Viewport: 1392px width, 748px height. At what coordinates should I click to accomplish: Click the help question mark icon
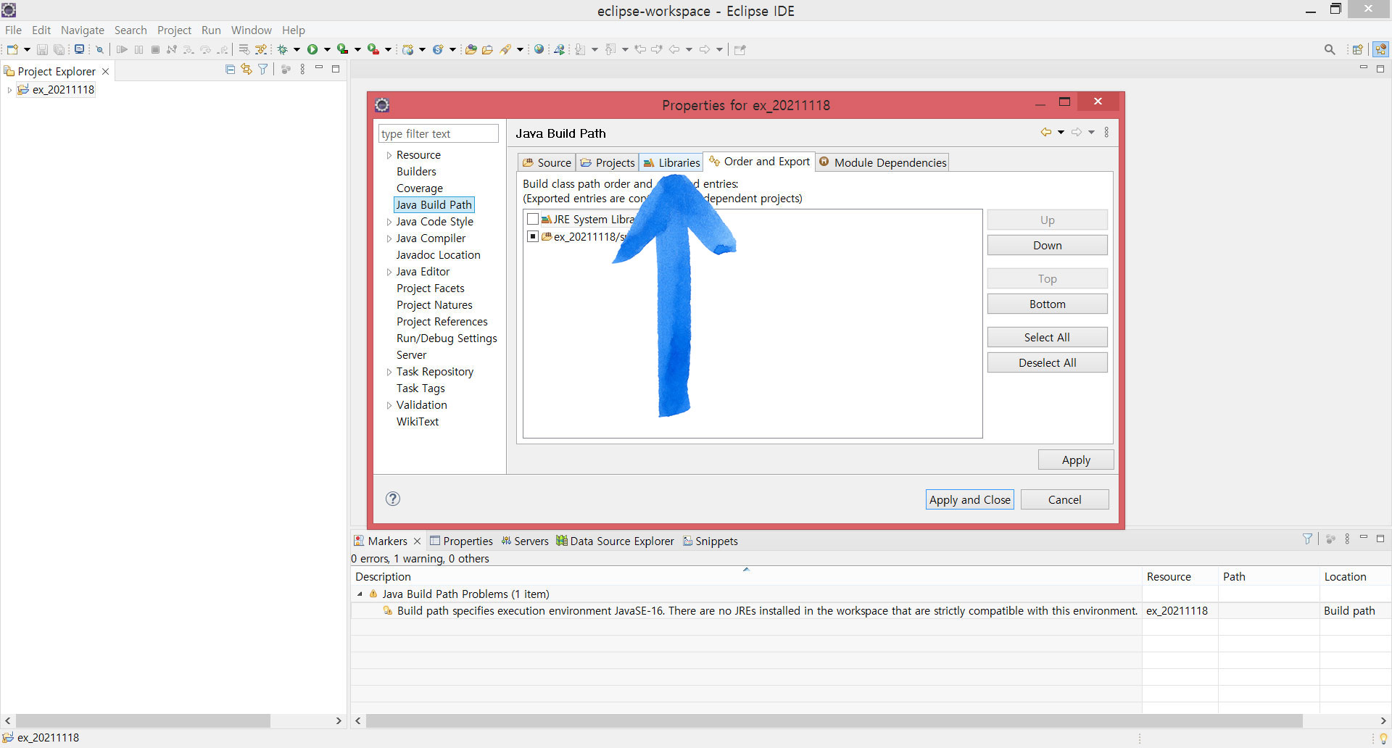(x=393, y=499)
